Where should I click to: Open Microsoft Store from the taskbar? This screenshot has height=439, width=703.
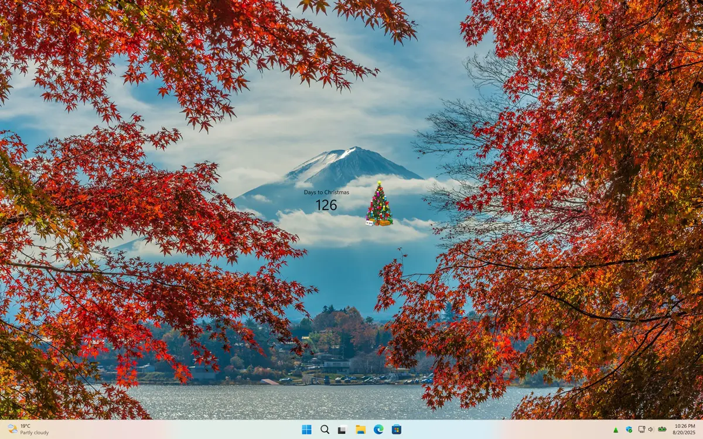pyautogui.click(x=397, y=430)
